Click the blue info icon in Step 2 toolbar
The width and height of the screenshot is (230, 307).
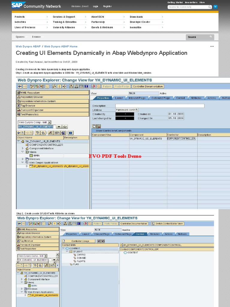point(79,224)
